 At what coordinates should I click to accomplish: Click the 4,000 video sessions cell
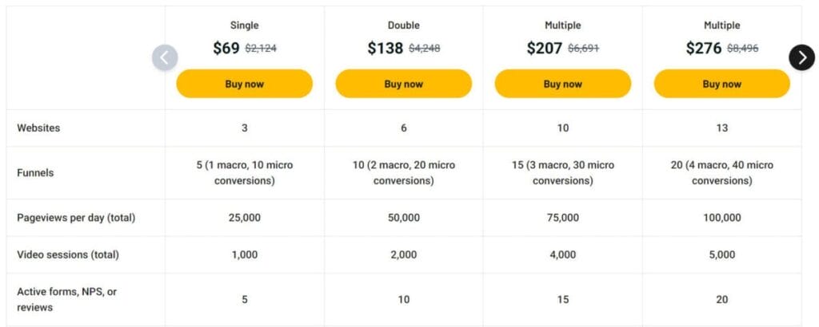pos(563,254)
